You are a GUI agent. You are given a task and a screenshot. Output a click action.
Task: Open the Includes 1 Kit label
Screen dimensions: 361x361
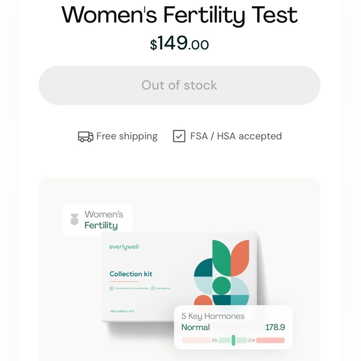click(x=121, y=311)
